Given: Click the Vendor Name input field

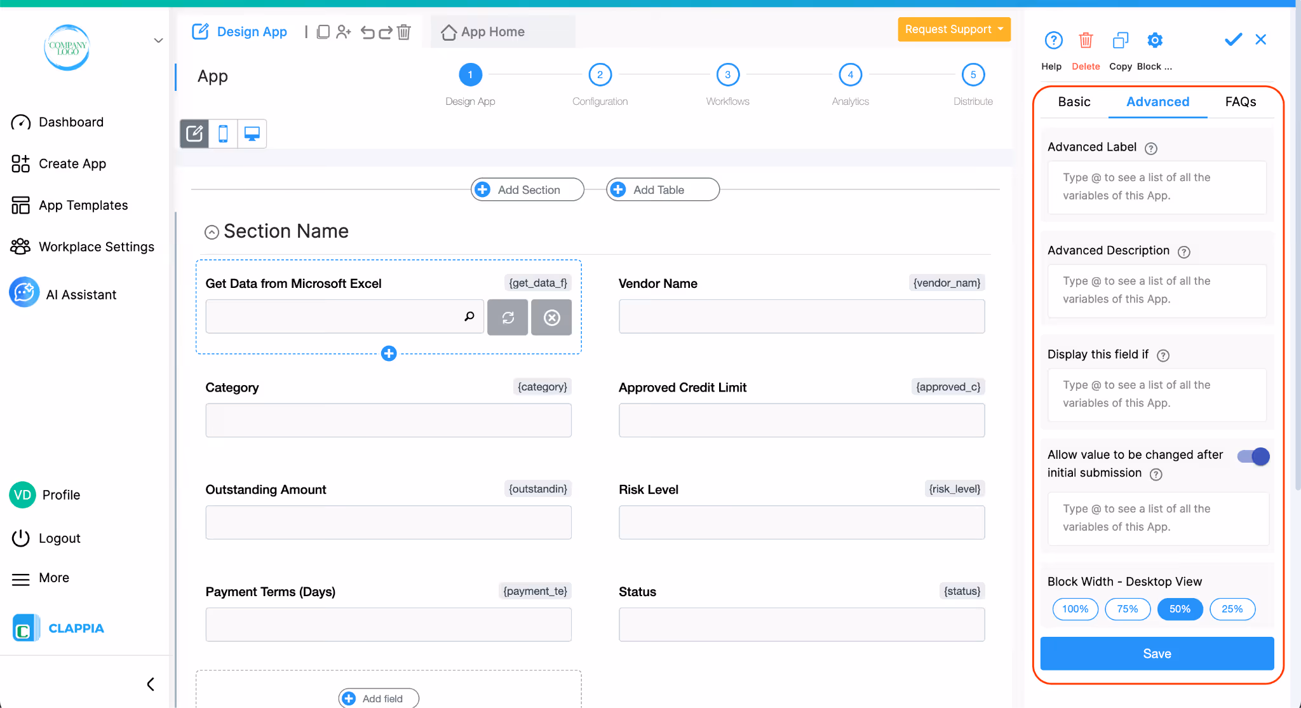Looking at the screenshot, I should (x=802, y=317).
